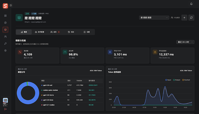Switch to the 成员 tab

click(x=55, y=32)
